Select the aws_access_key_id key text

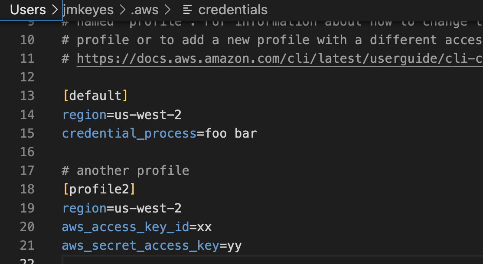[x=126, y=227]
